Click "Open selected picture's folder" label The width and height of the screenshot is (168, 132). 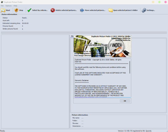click(125, 10)
